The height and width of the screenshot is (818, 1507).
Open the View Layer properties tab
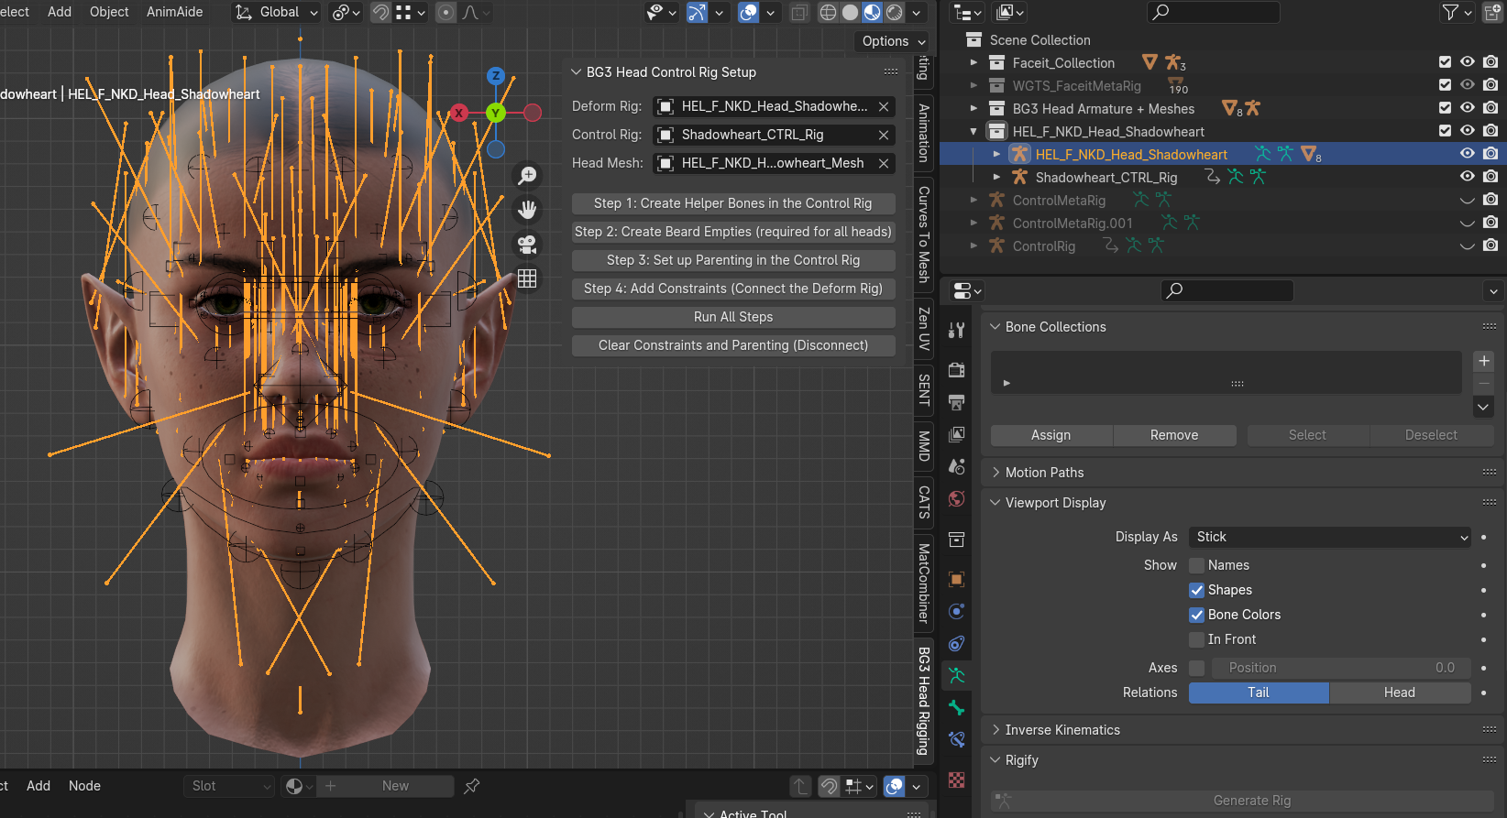tap(956, 434)
